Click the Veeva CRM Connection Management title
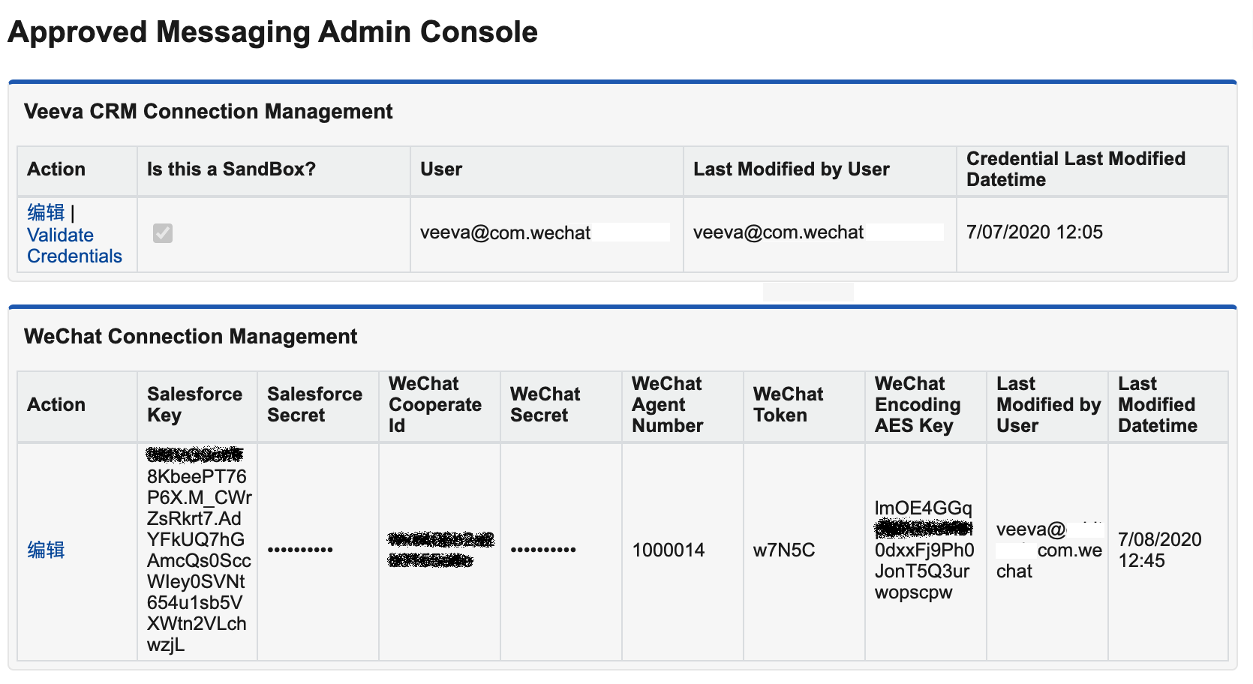1253x684 pixels. coord(208,112)
